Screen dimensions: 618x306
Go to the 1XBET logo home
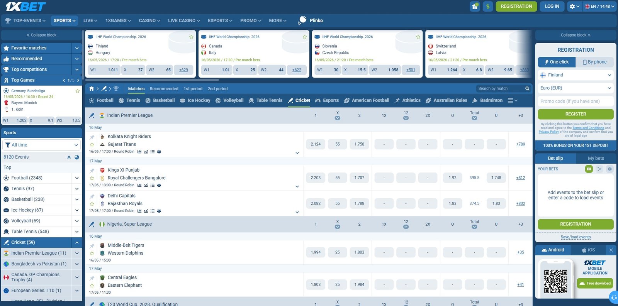click(x=25, y=7)
